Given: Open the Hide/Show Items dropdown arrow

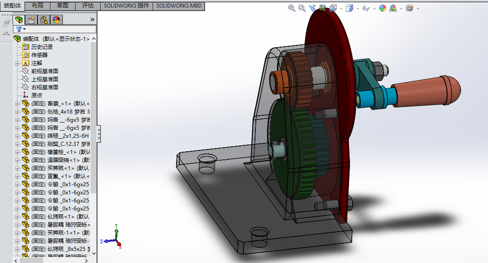Looking at the screenshot, I should [374, 9].
